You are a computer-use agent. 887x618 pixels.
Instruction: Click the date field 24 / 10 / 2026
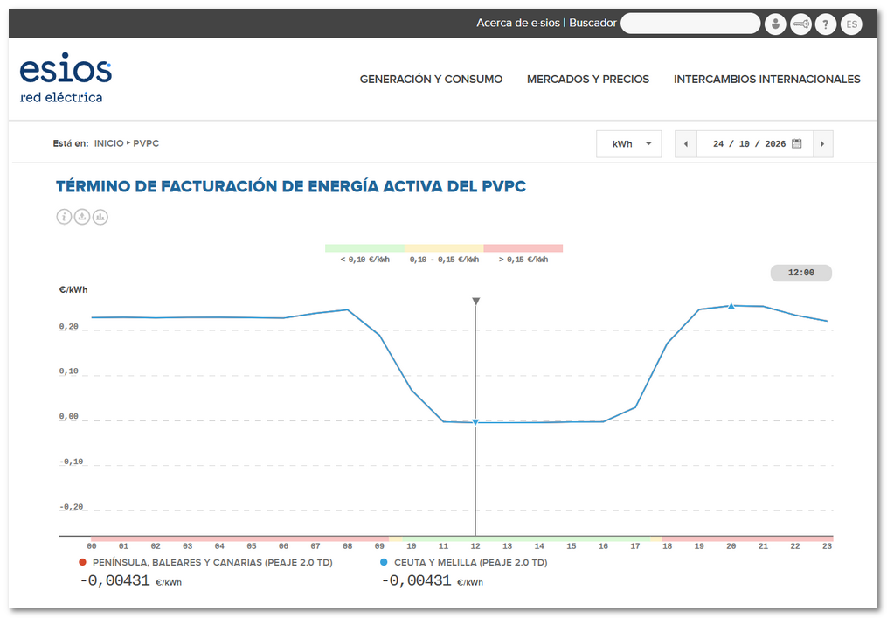(x=749, y=143)
